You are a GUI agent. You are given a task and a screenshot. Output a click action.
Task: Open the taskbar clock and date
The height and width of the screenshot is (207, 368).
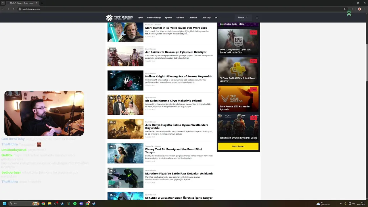click(361, 204)
